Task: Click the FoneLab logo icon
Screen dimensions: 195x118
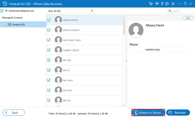Action: 5,4
